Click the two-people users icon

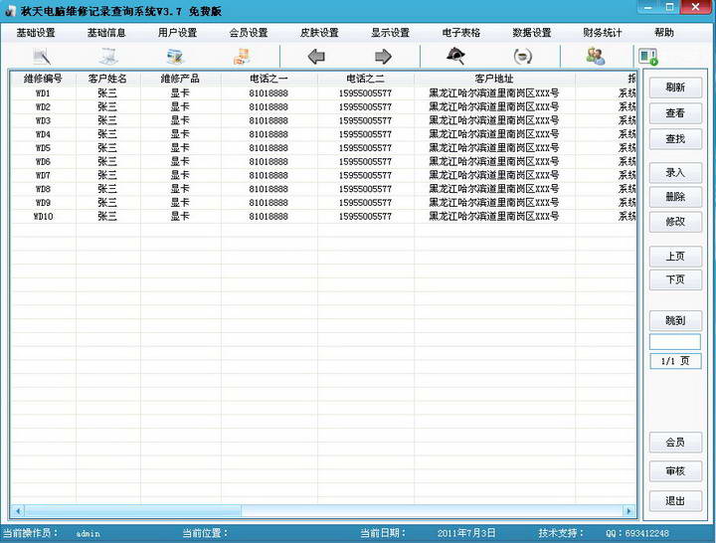[x=596, y=56]
